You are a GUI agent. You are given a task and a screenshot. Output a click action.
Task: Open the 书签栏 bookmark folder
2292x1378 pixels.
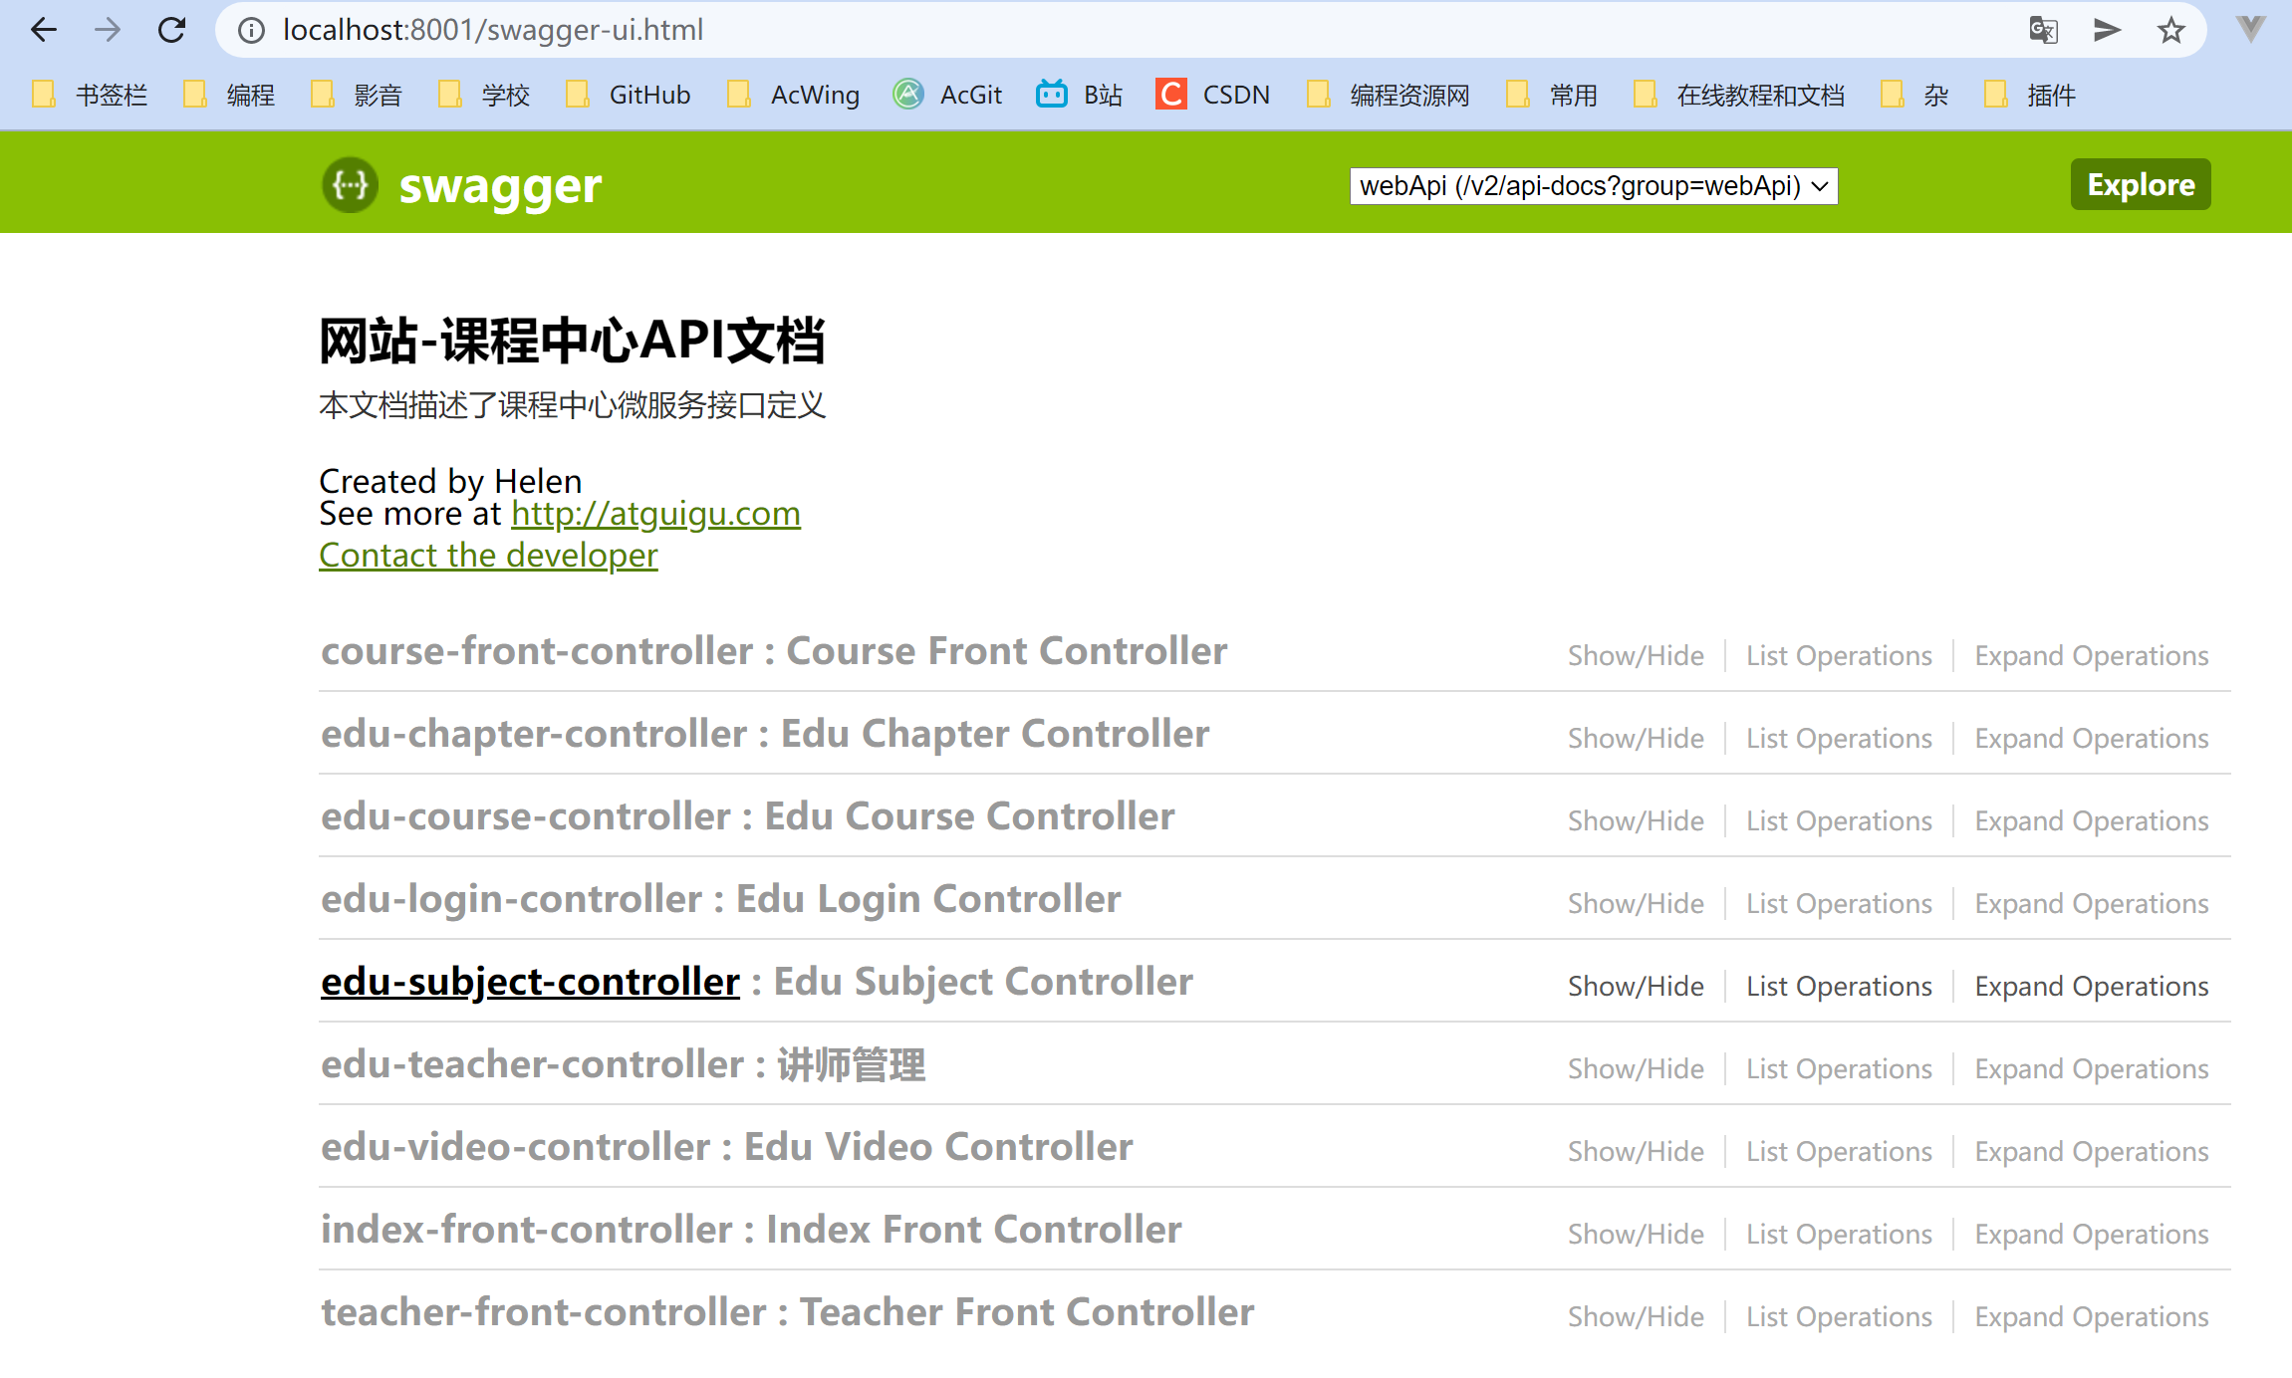(x=90, y=95)
